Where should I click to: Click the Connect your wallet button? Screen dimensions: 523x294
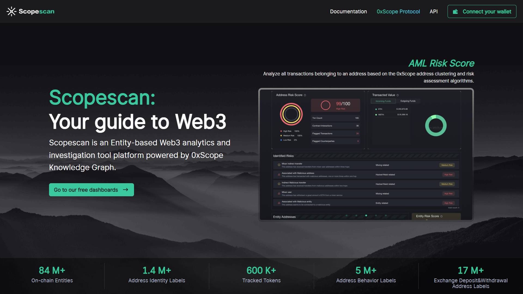pyautogui.click(x=482, y=11)
